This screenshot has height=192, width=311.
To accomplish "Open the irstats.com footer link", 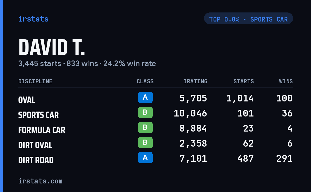I will tap(40, 181).
